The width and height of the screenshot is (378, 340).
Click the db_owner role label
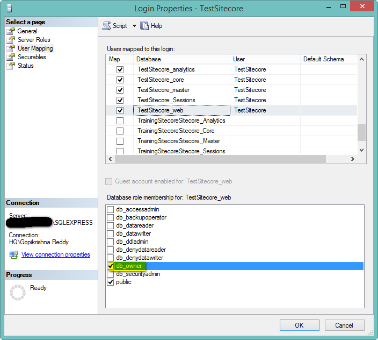coord(129,266)
